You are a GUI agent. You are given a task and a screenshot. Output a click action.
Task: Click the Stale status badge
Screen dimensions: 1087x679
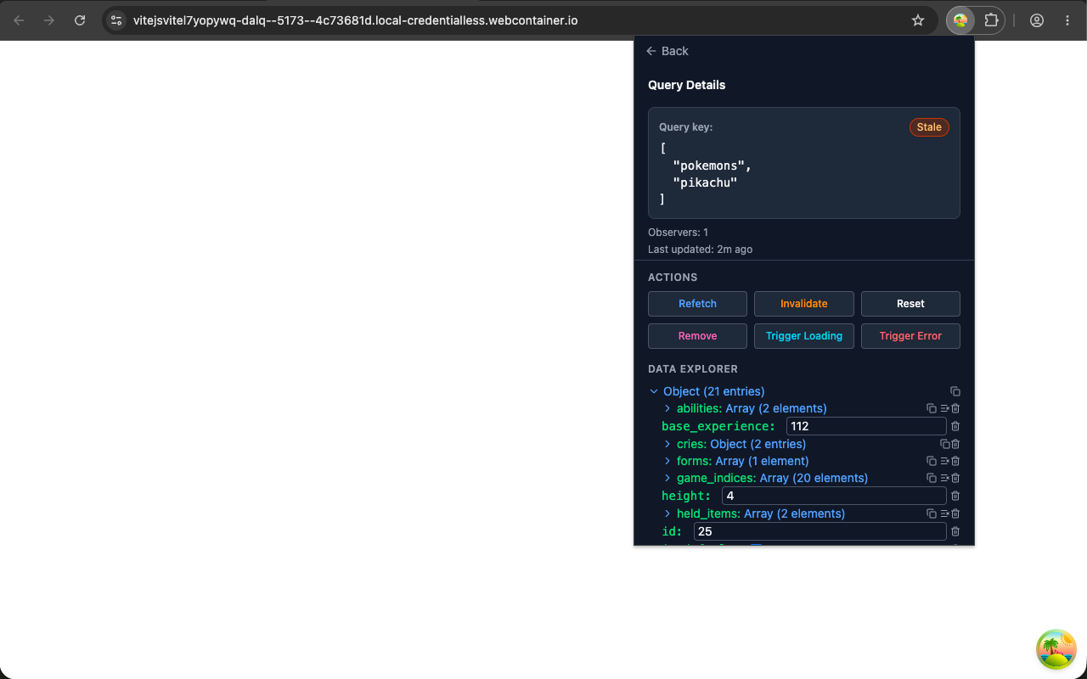coord(929,127)
